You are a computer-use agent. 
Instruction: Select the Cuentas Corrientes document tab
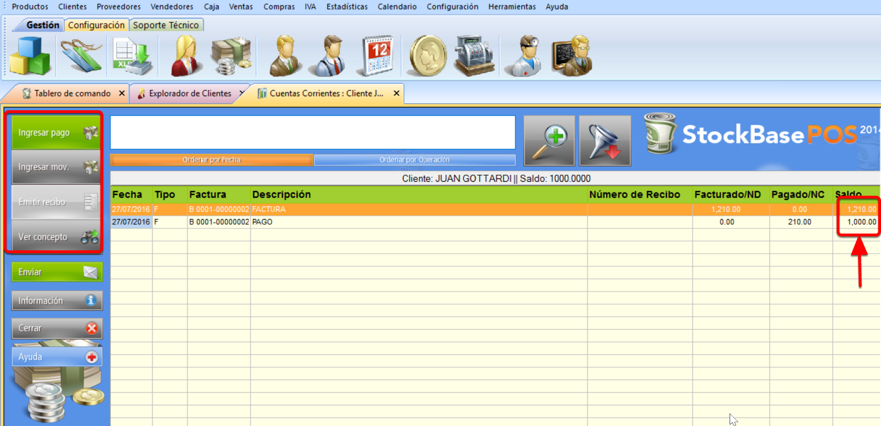tap(327, 93)
